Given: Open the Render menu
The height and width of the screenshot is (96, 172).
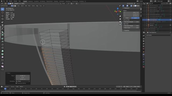Looking at the screenshot, I should coord(11,1).
